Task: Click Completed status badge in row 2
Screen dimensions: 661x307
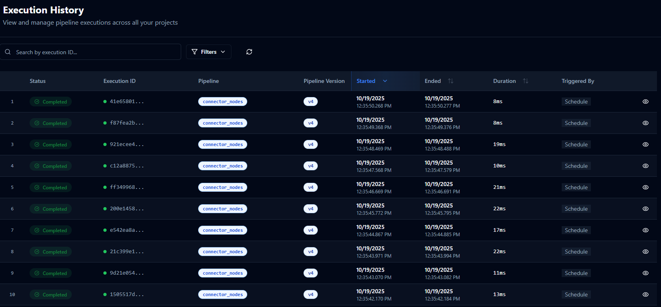Action: pos(51,123)
